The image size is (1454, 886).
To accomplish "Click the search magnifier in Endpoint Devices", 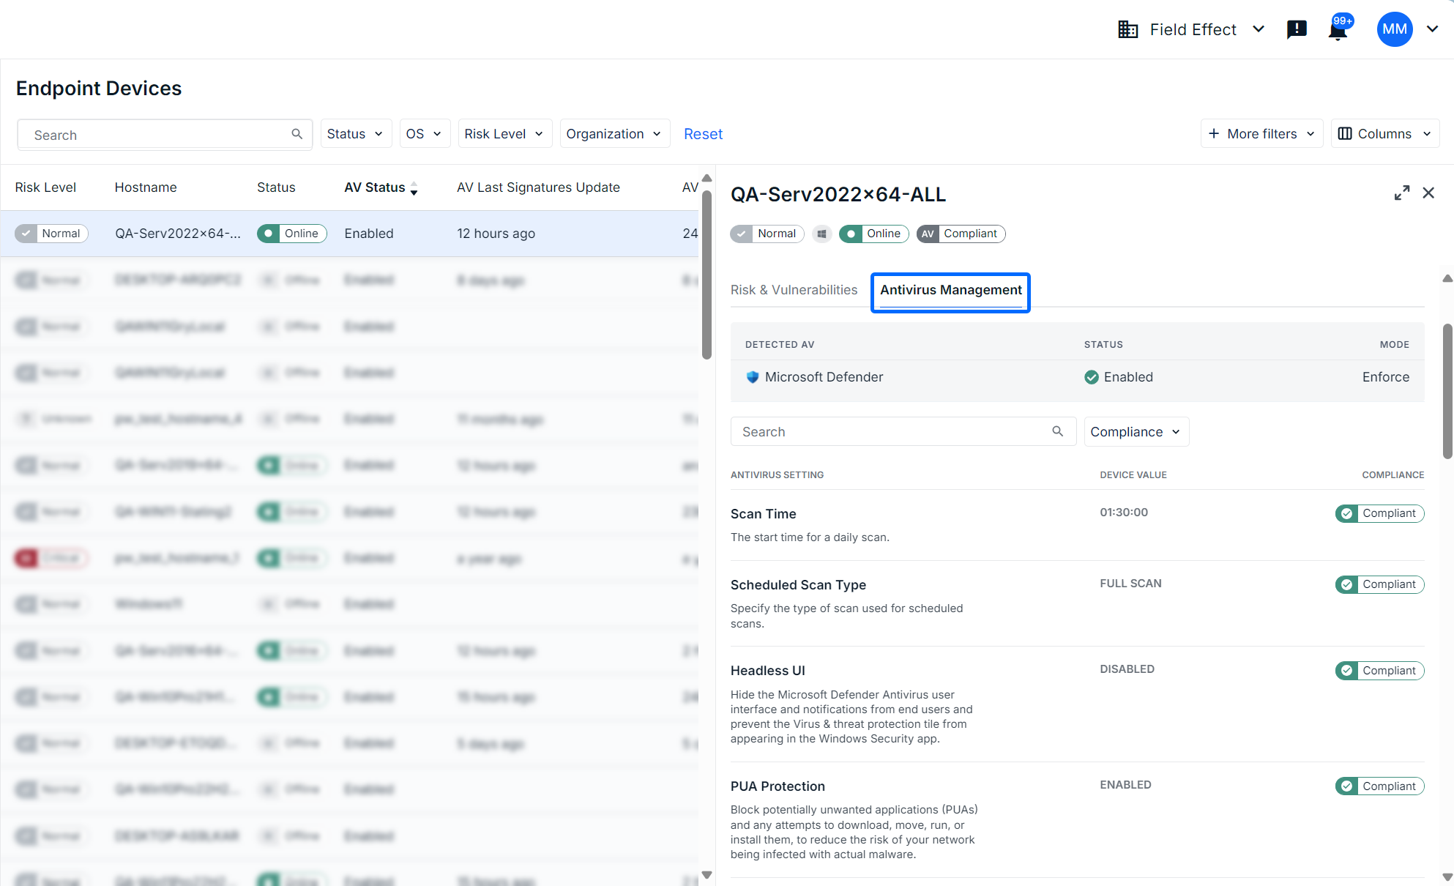I will (297, 134).
